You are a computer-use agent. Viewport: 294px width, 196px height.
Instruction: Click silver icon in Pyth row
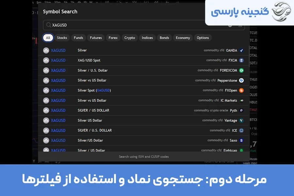[x=46, y=110]
